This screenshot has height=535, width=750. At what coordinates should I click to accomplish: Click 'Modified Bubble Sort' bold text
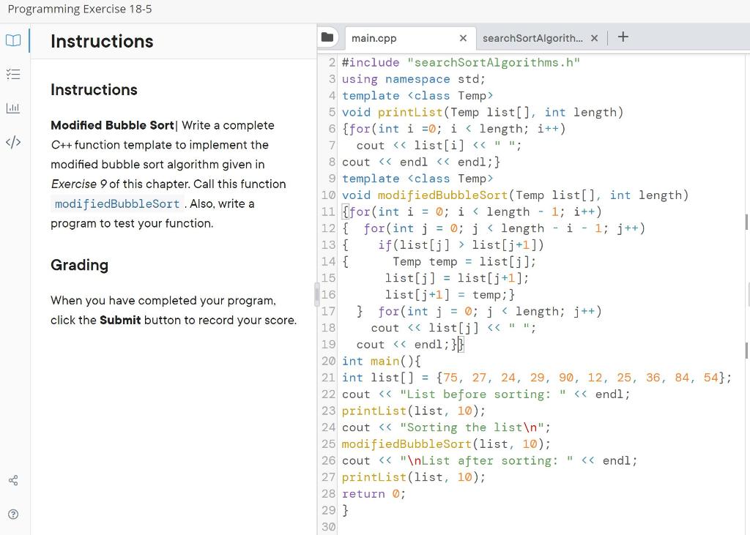point(112,125)
